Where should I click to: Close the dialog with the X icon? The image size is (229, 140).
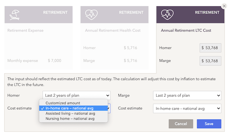[224, 6]
